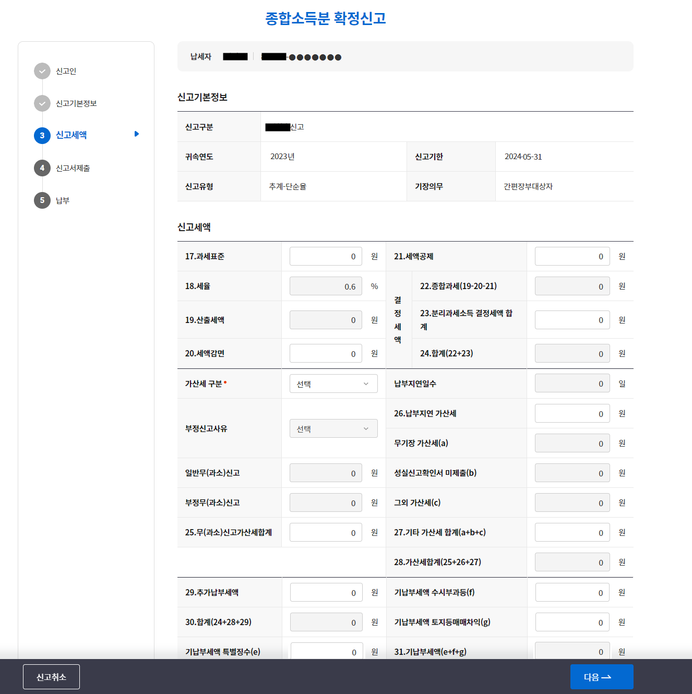Click the 30.합계(24+28+29) field
692x694 pixels.
pos(326,622)
